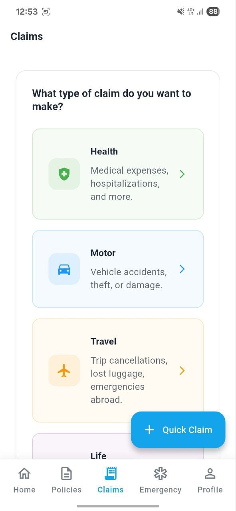Expand the Health claim chevron arrow
236x511 pixels.
coord(182,174)
